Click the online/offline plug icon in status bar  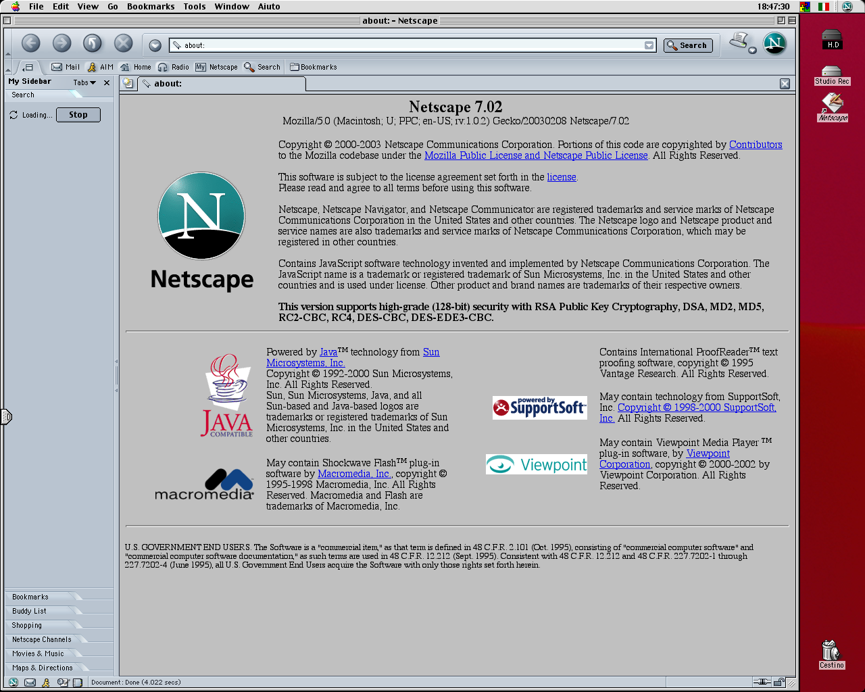tap(762, 682)
